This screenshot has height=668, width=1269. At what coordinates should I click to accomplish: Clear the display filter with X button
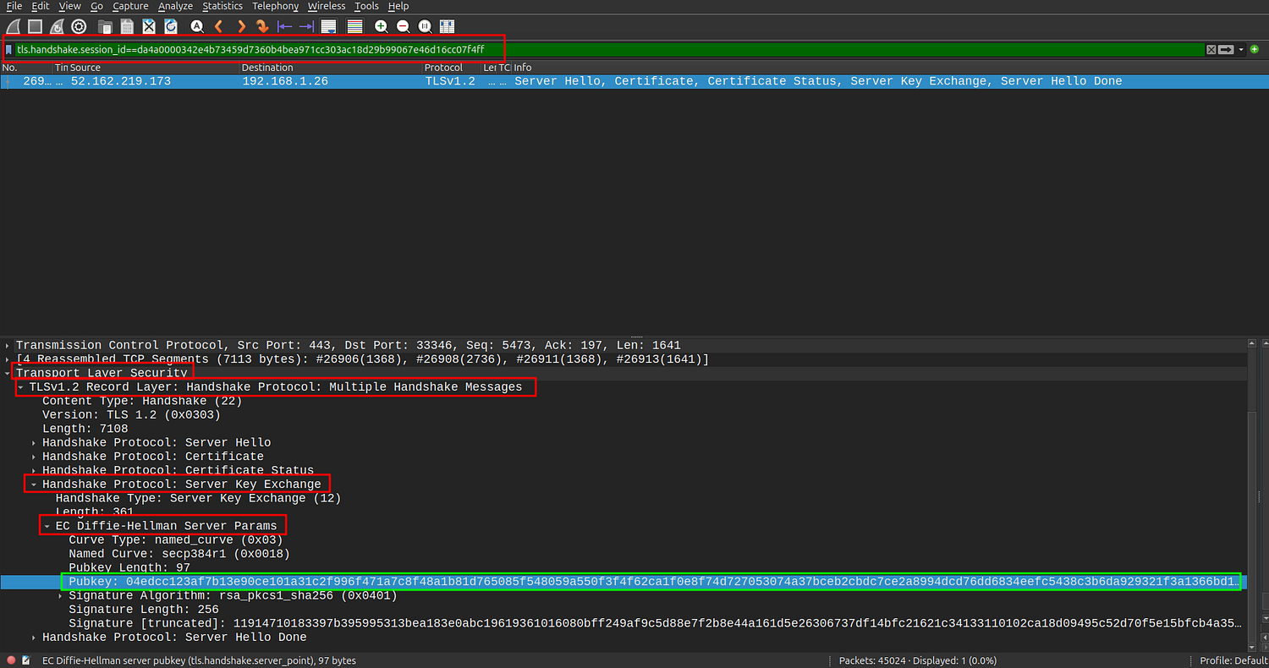(x=1211, y=50)
